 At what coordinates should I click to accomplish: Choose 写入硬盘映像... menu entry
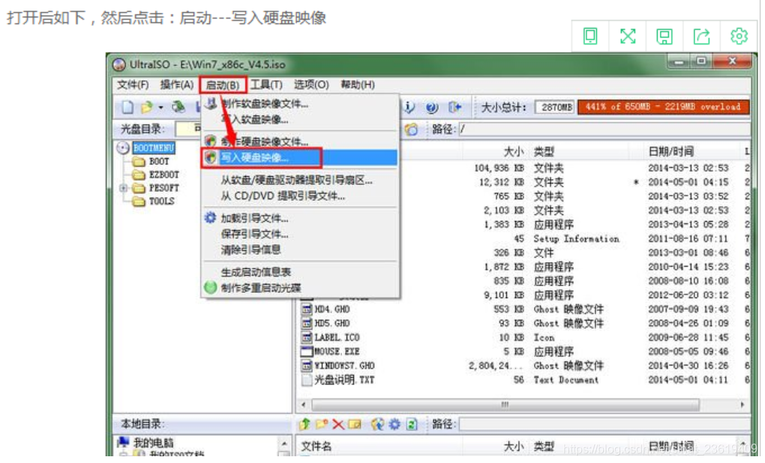pyautogui.click(x=300, y=157)
